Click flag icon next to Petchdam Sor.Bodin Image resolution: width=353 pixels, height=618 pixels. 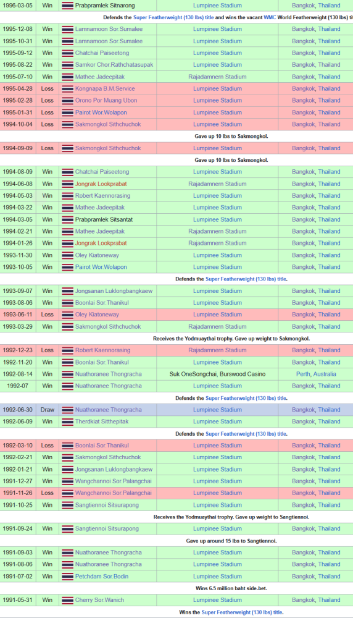pyautogui.click(x=68, y=577)
